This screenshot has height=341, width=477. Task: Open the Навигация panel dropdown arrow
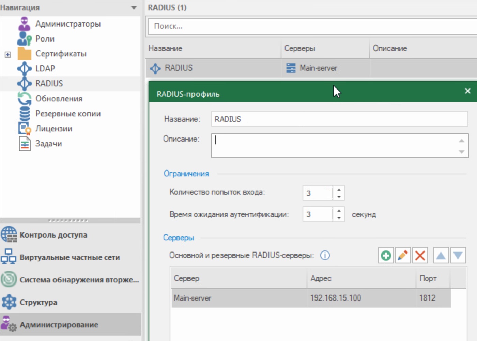(x=134, y=7)
